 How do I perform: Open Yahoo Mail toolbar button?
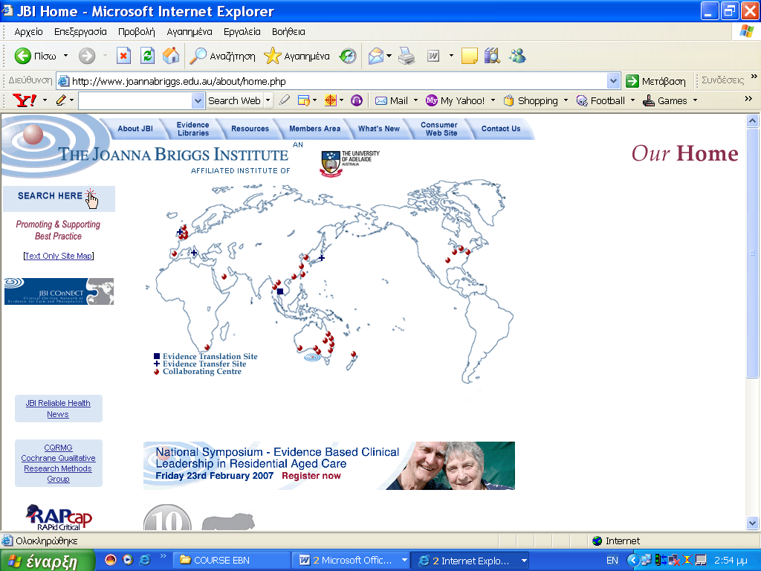click(x=392, y=100)
